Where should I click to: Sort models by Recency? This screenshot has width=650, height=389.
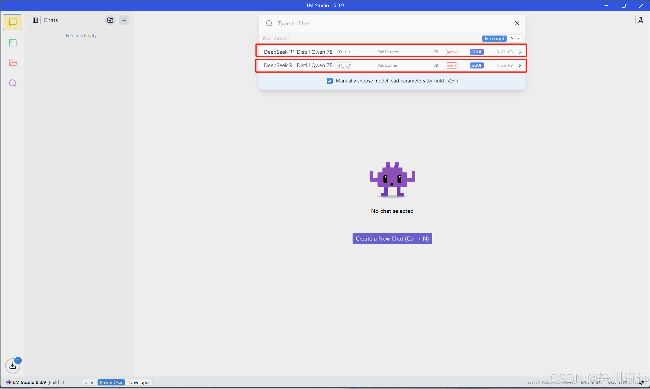[x=494, y=39]
